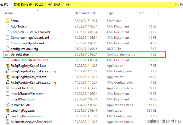Click the UICFG File type cell
The image size is (183, 125).
pyautogui.click(x=114, y=49)
